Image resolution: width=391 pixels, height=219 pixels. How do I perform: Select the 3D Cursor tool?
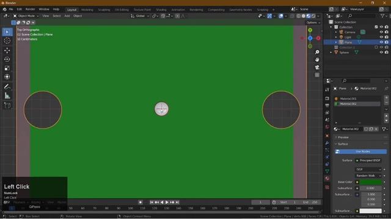point(7,41)
